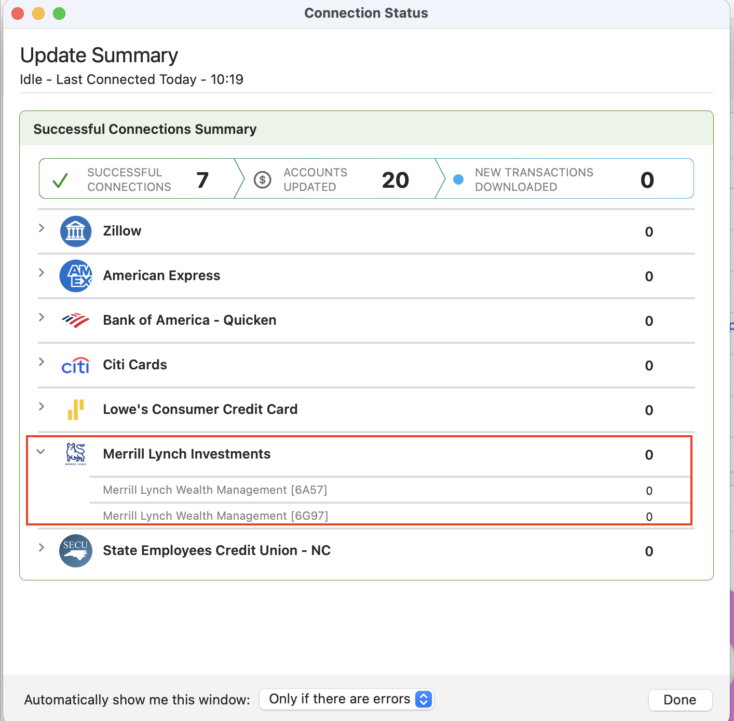Screen dimensions: 734x721
Task: Click American Express transaction count of 0
Action: click(x=649, y=276)
